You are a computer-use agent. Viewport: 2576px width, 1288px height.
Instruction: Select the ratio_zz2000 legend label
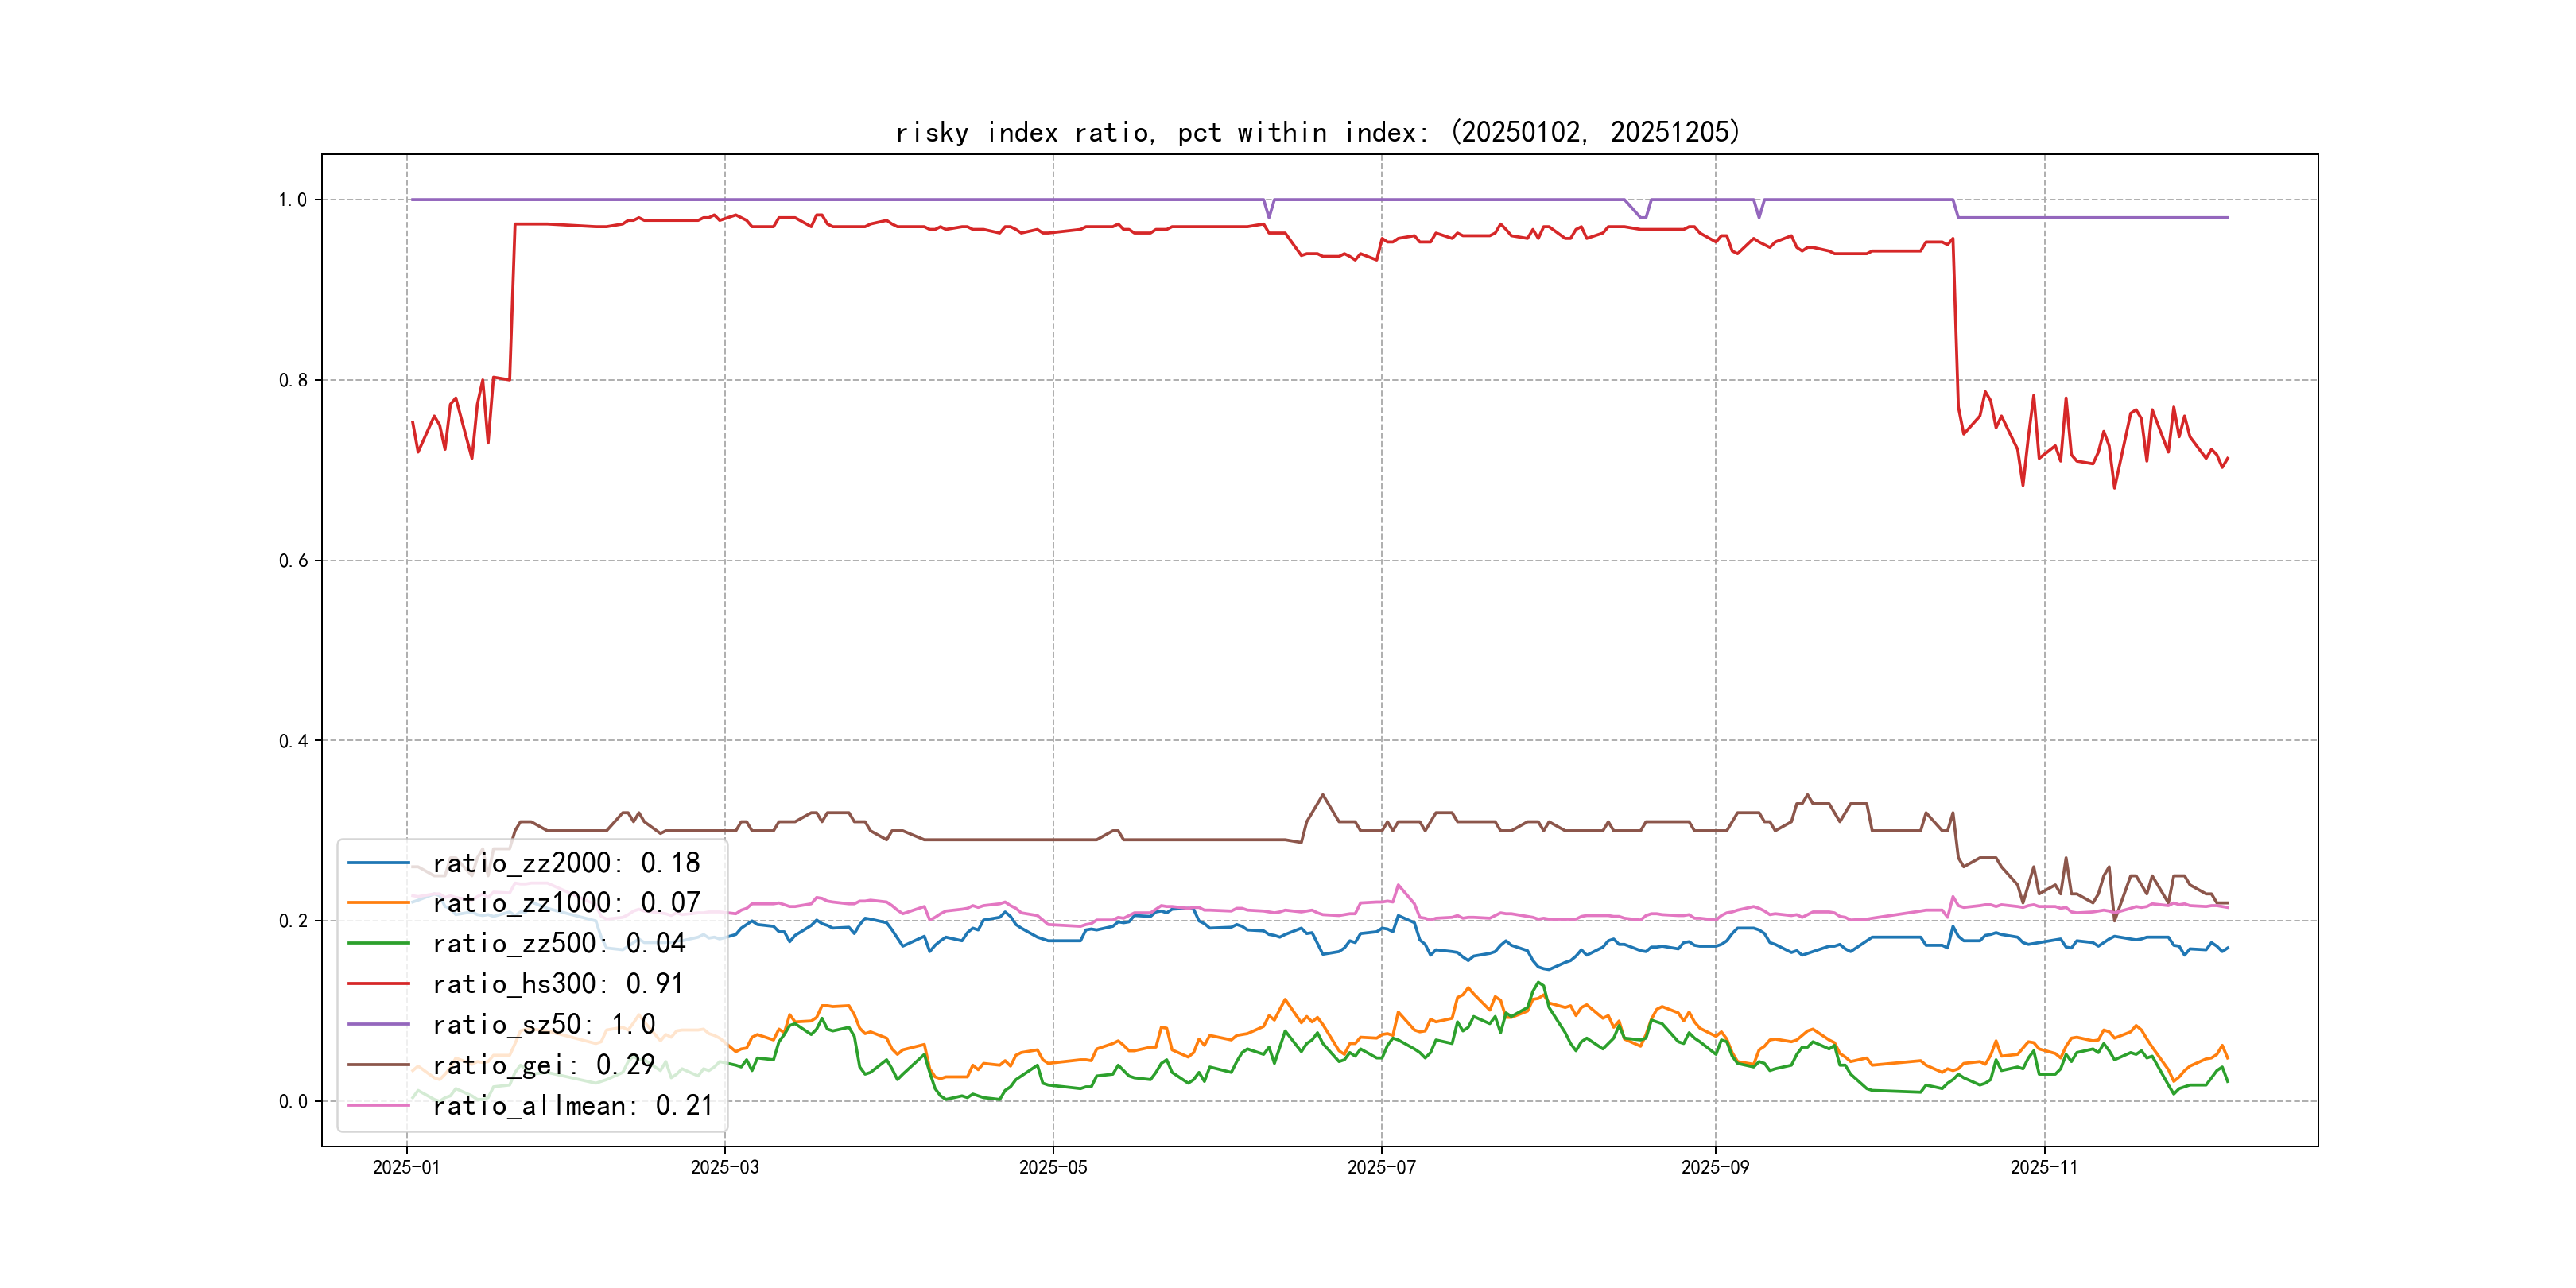click(x=566, y=863)
